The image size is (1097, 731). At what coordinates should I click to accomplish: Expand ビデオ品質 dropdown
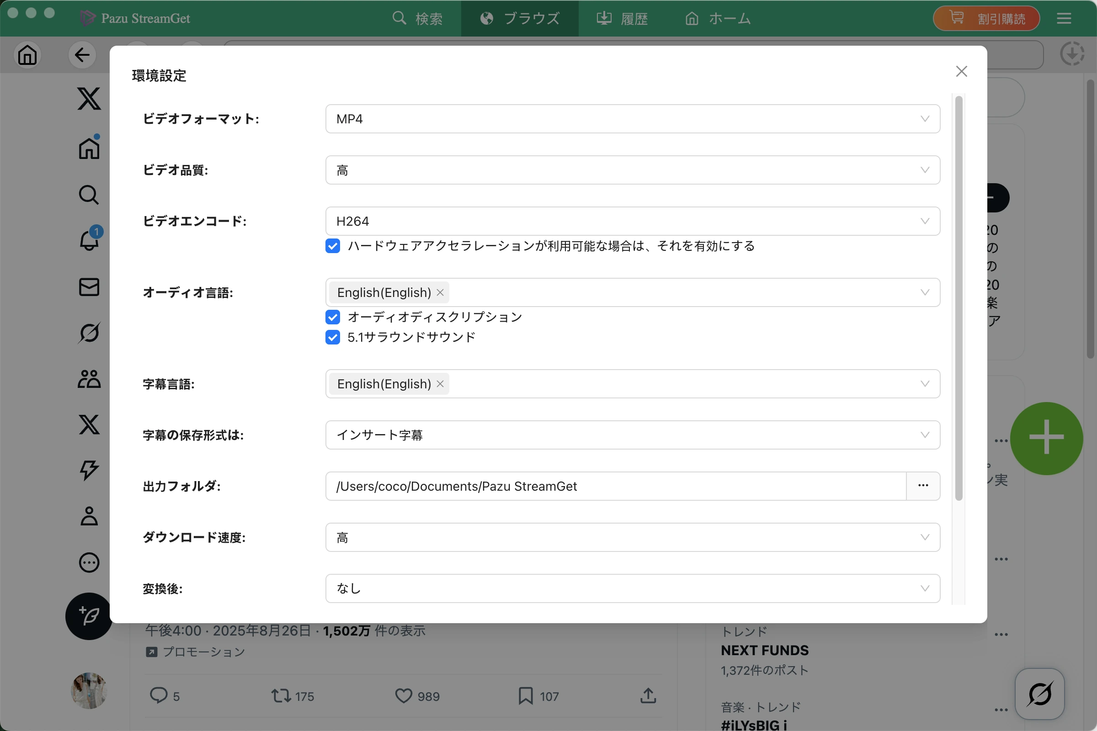pyautogui.click(x=633, y=170)
